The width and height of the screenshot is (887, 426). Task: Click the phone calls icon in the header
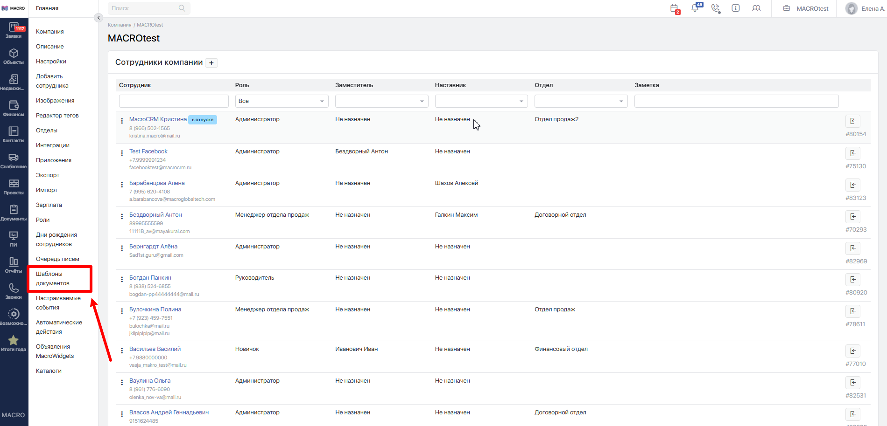pos(715,8)
